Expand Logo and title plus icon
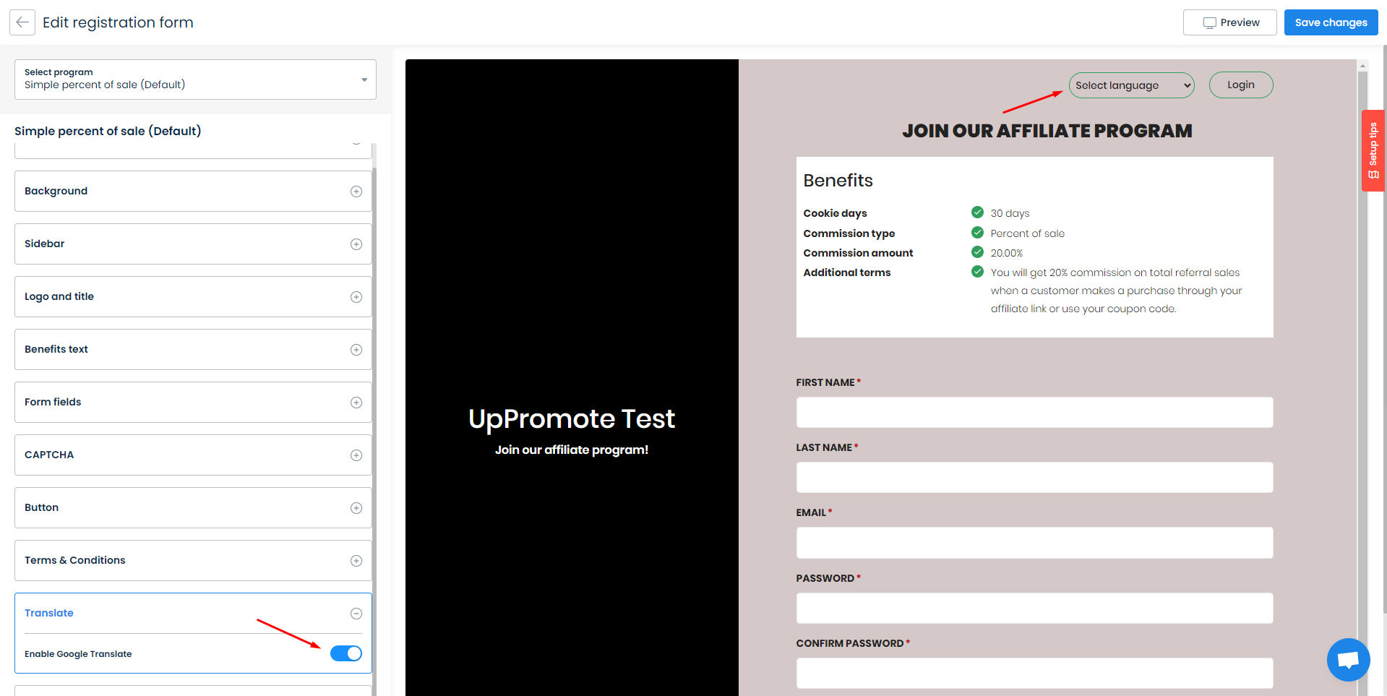 coord(356,297)
